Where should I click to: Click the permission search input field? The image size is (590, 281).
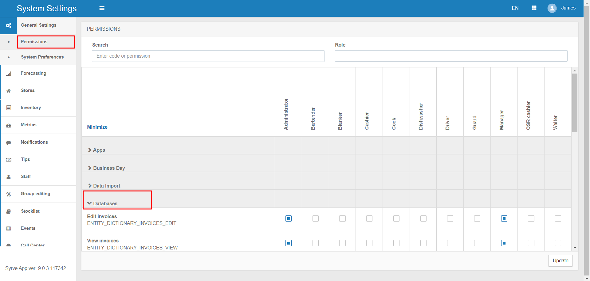pyautogui.click(x=208, y=56)
